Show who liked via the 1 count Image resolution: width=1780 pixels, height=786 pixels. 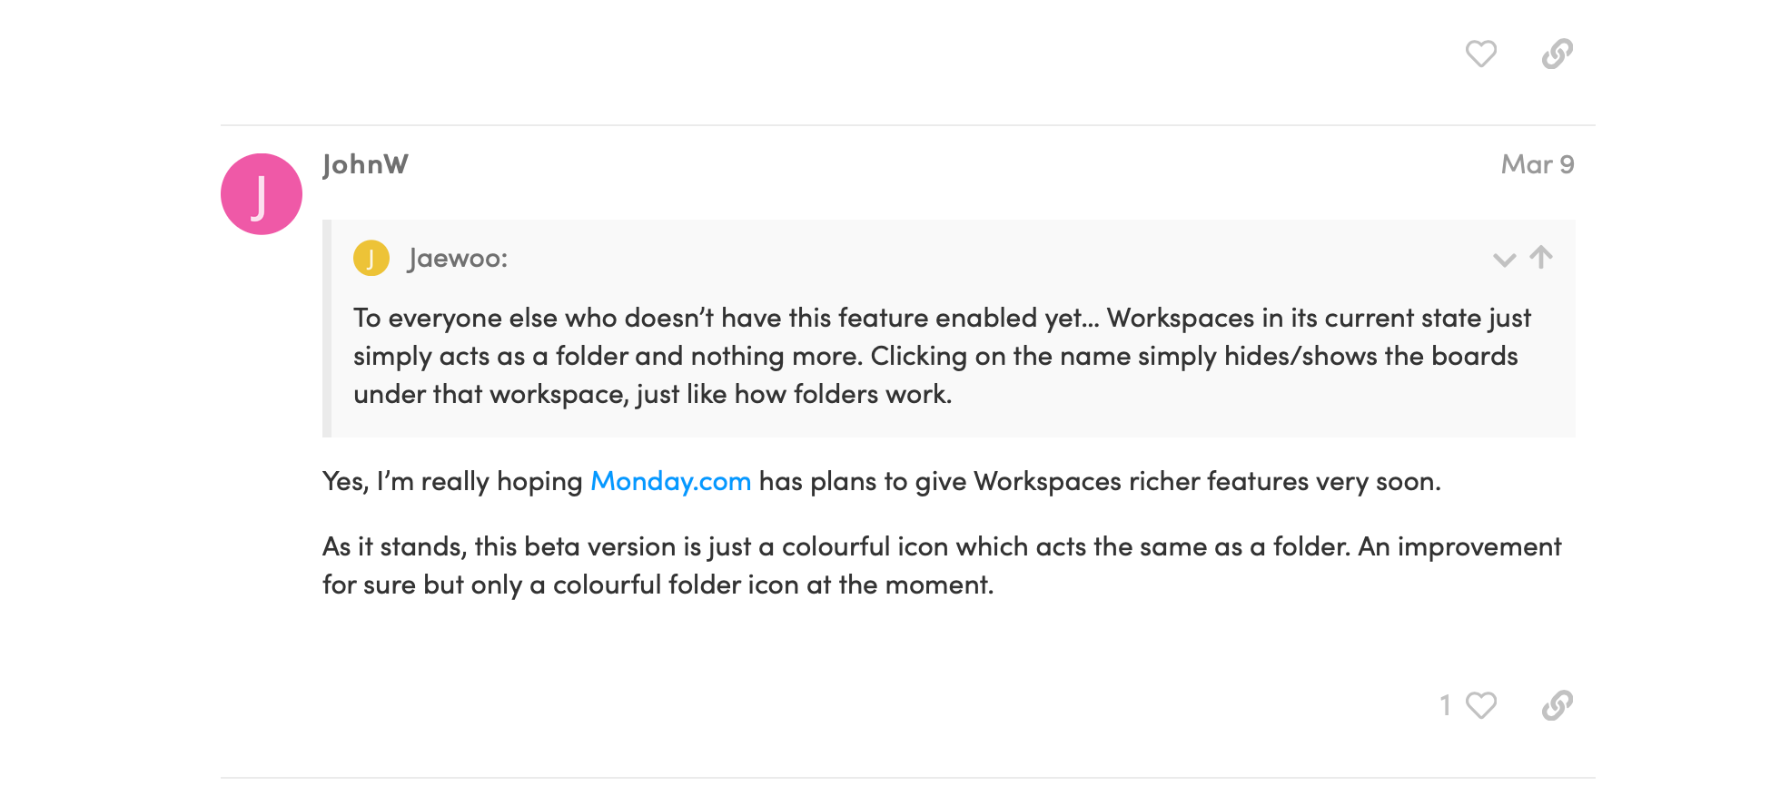(1445, 705)
